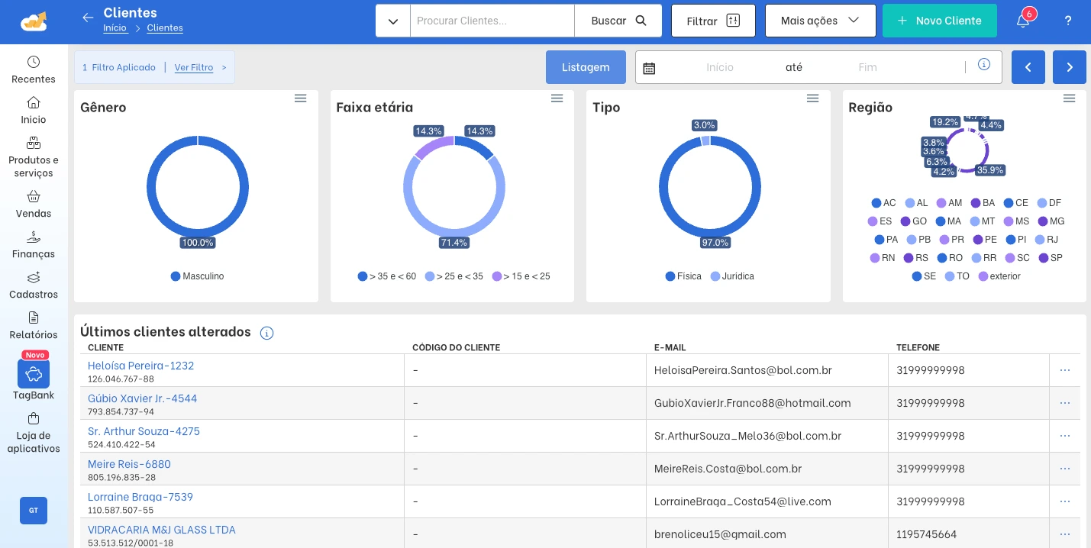This screenshot has width=1091, height=548.
Task: Click the back arrow beside Clientes title
Action: coord(88,18)
